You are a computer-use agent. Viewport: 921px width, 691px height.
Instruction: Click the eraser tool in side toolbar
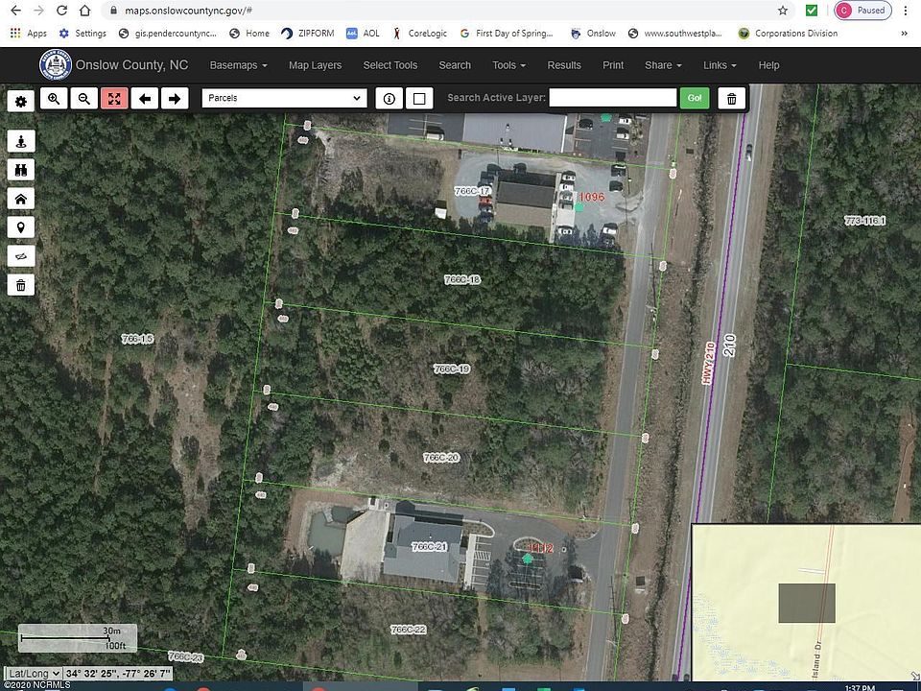[x=21, y=257]
